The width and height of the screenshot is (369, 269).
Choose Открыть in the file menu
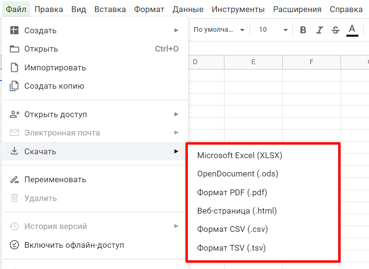(x=95, y=49)
